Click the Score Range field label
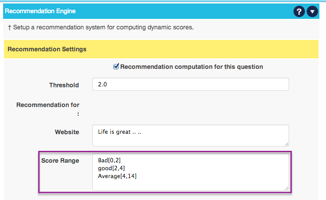 (x=60, y=161)
